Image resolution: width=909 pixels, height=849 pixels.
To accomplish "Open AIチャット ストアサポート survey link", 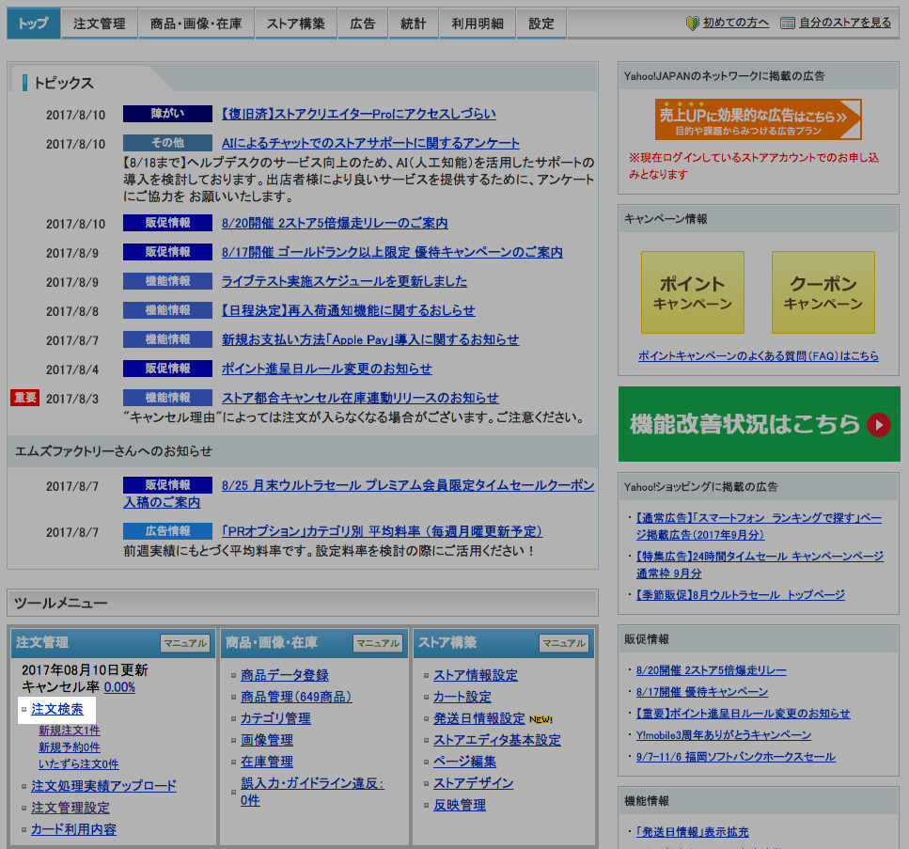I will point(370,143).
